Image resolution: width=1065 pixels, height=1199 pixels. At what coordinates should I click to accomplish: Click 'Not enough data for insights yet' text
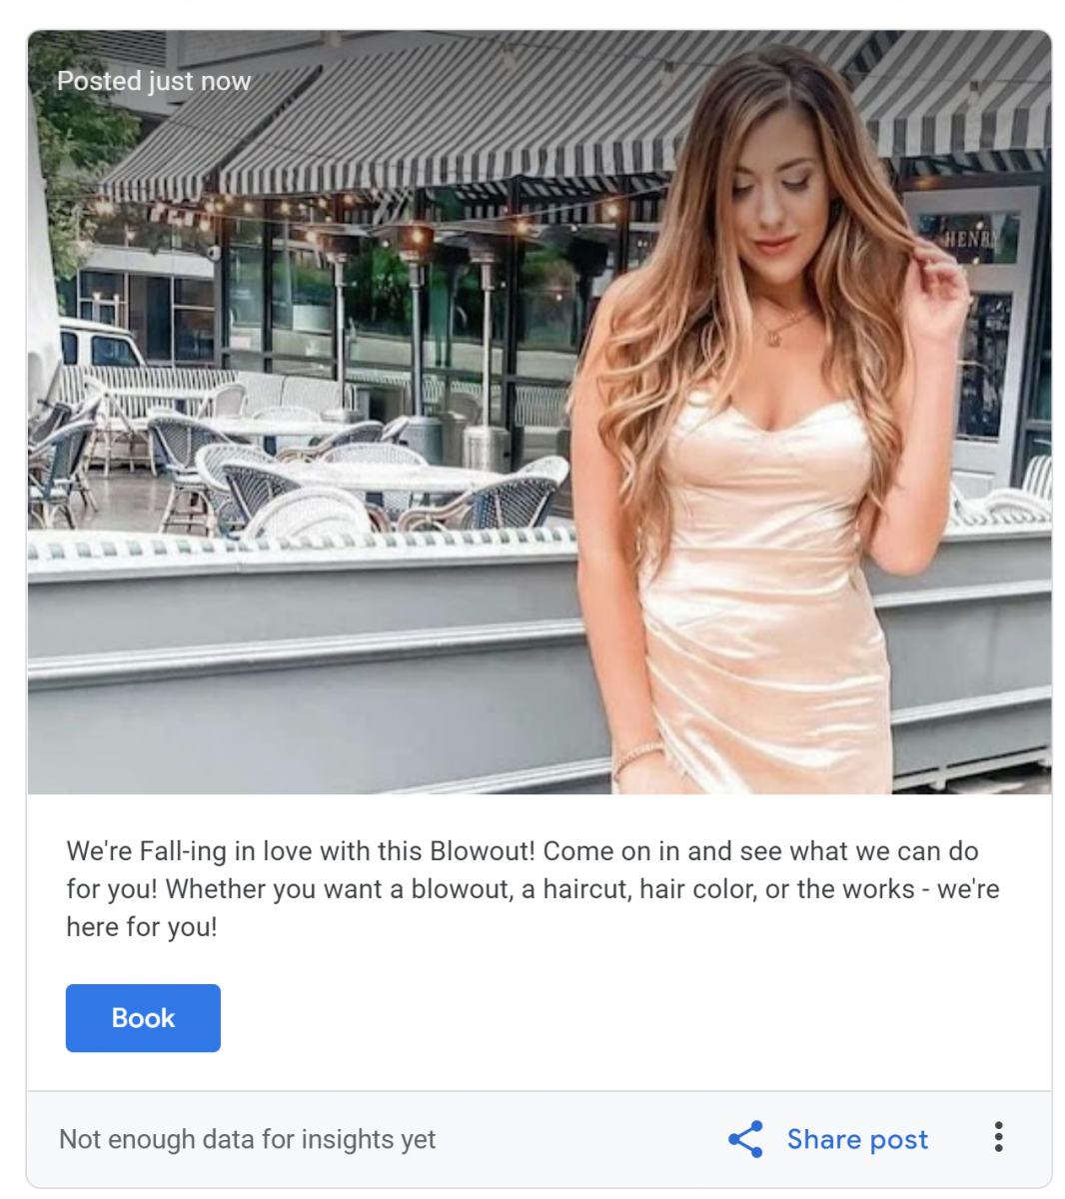(247, 1139)
